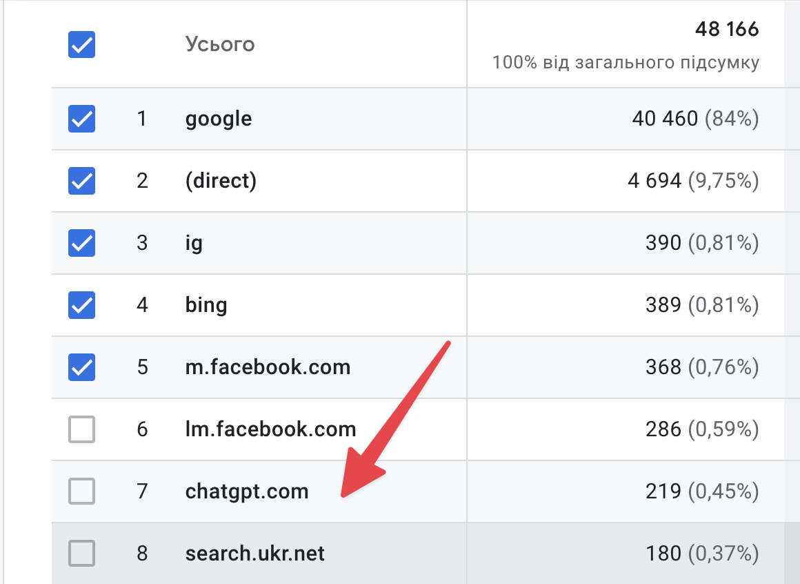Click the bing source label
Viewport: 800px width, 584px height.
[206, 305]
